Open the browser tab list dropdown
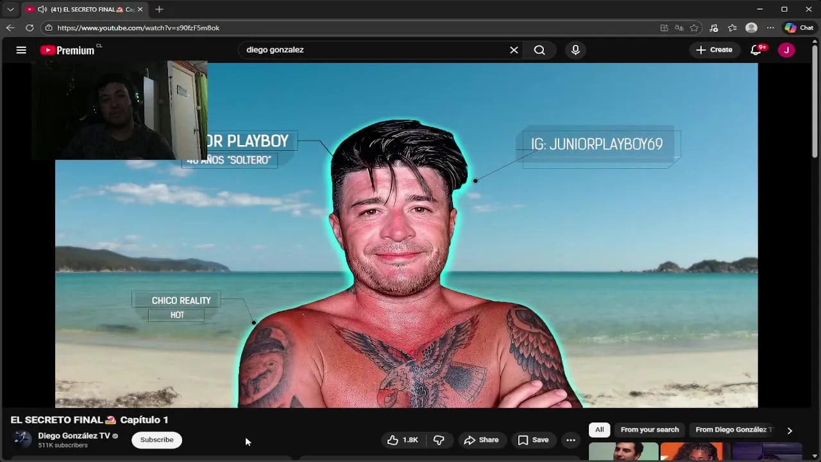821x462 pixels. click(10, 10)
